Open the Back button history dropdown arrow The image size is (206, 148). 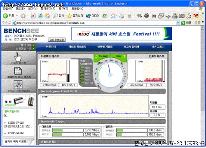click(17, 16)
